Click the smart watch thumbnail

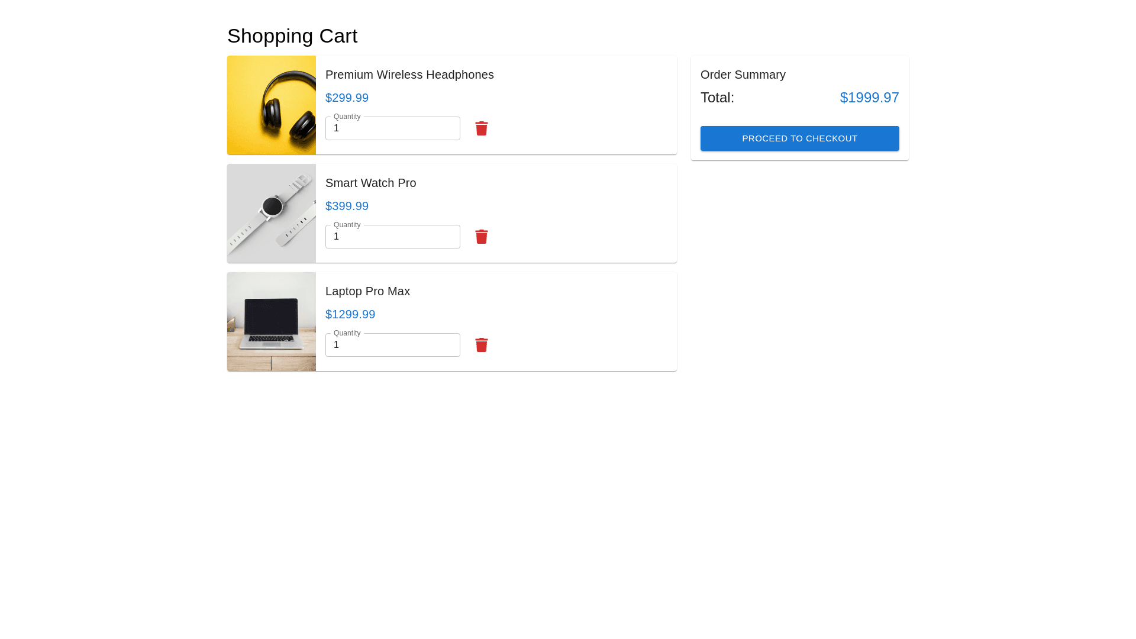(272, 214)
